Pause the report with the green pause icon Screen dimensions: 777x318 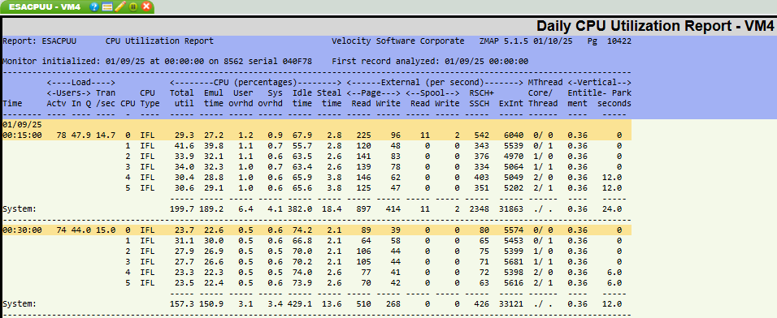(132, 7)
